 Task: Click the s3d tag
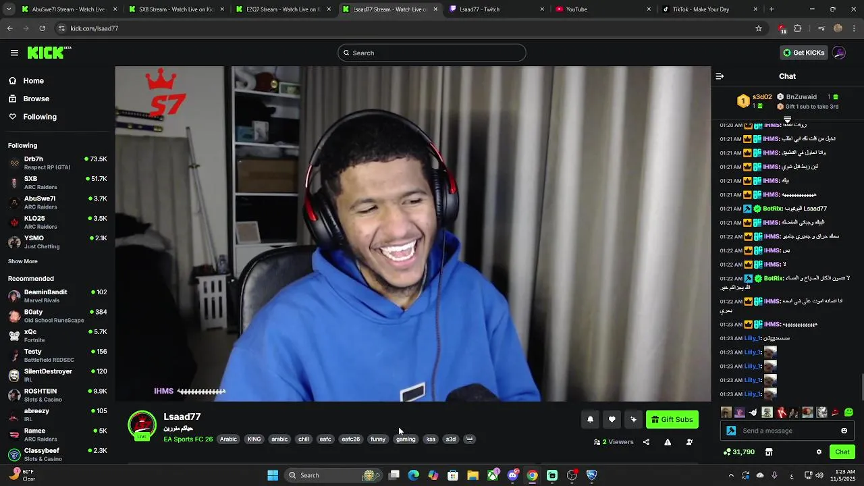click(451, 439)
